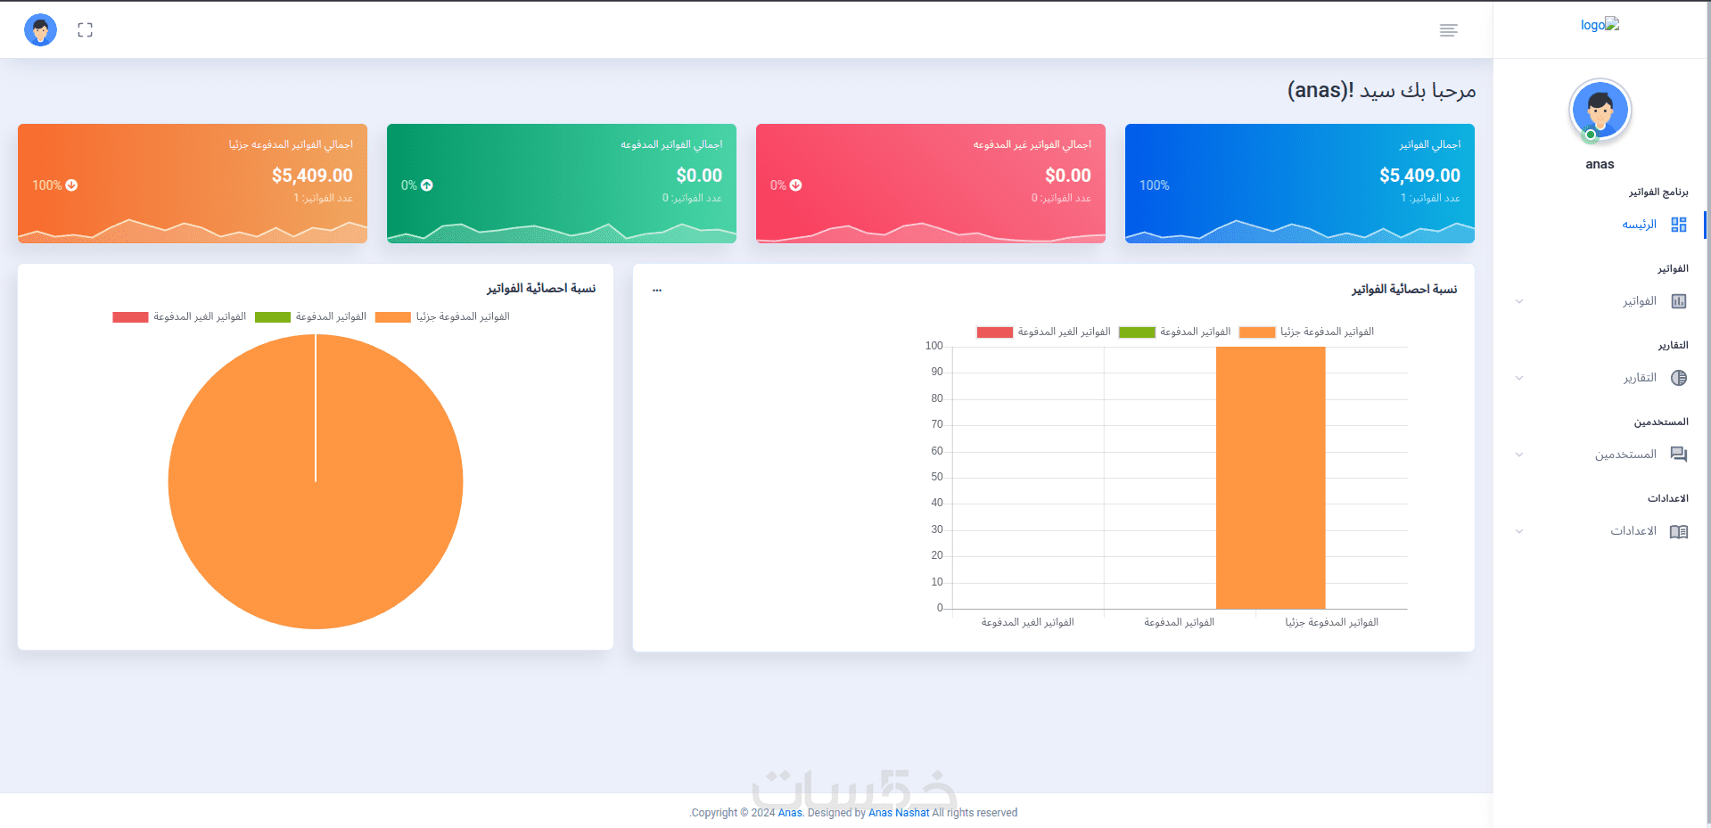Follow the Anas Nashat footer link
The image size is (1711, 828).
pyautogui.click(x=899, y=813)
